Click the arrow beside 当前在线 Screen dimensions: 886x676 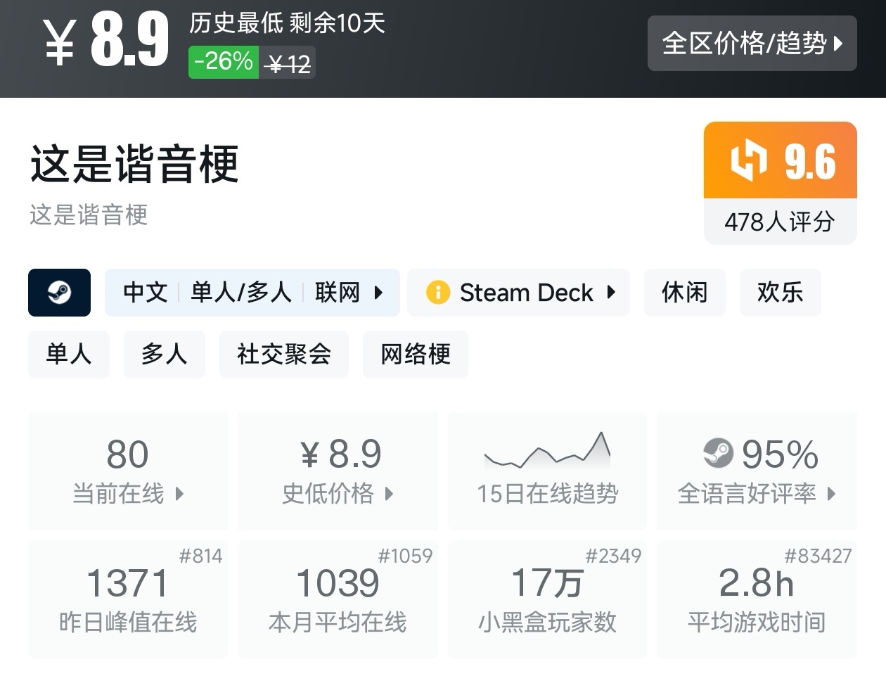[179, 494]
